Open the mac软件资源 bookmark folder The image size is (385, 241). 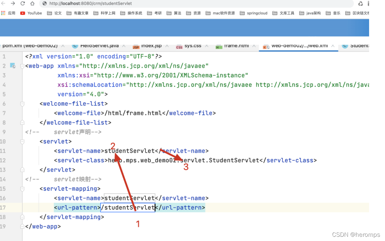(220, 13)
